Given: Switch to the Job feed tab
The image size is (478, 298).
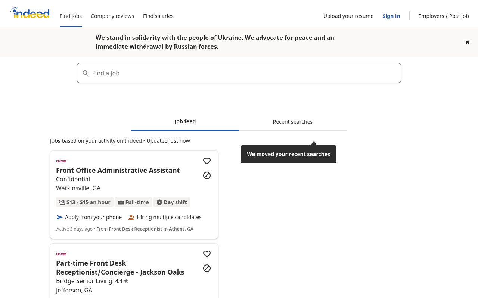Looking at the screenshot, I should click(x=185, y=122).
